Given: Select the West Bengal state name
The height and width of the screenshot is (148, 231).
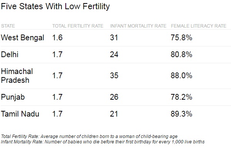Looking at the screenshot, I should (23, 38).
